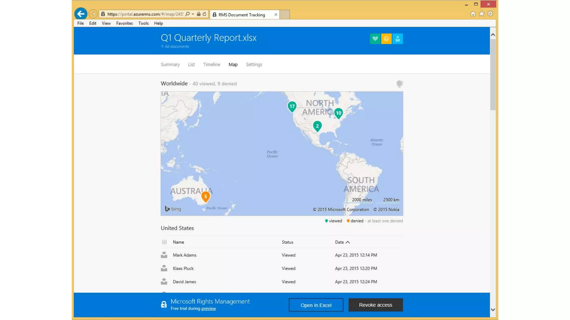Click the preview link in footer
The width and height of the screenshot is (570, 320).
[208, 309]
